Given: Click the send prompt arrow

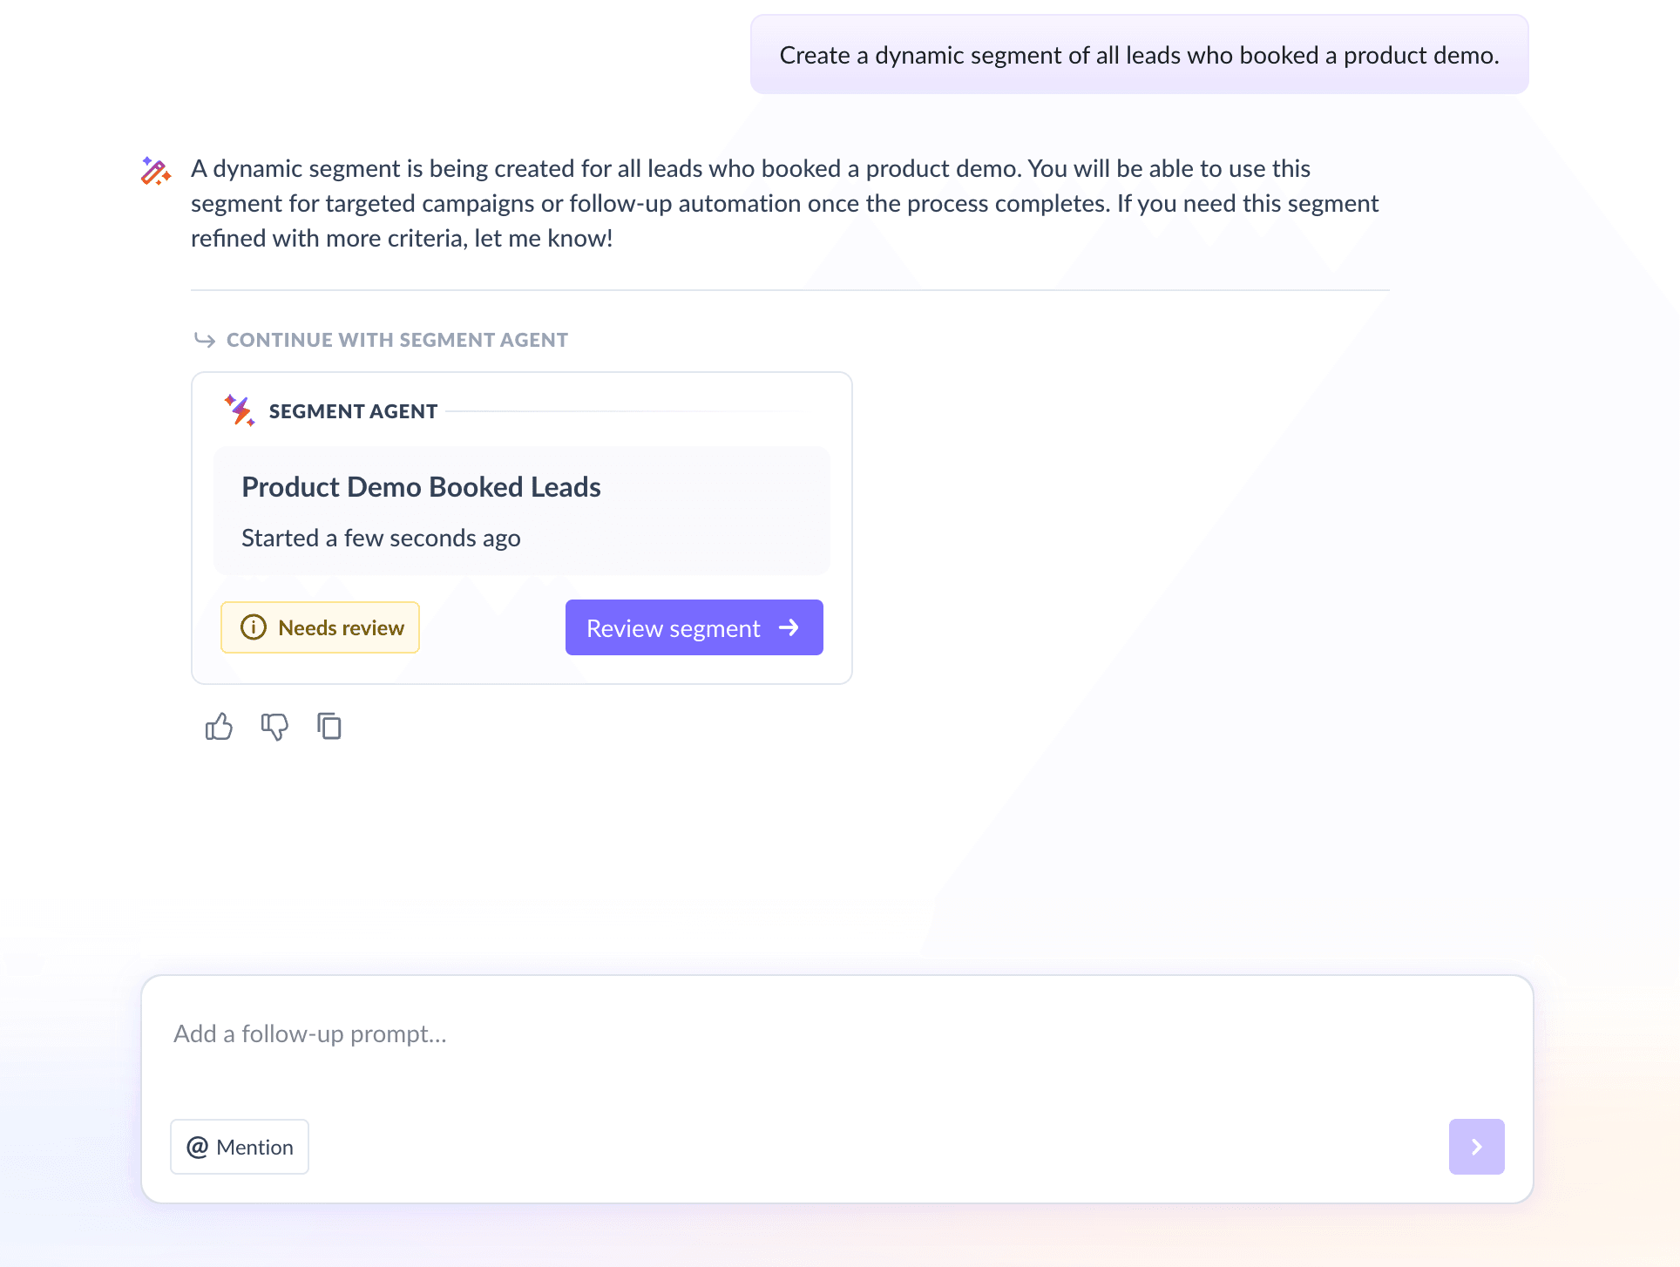Looking at the screenshot, I should 1476,1147.
